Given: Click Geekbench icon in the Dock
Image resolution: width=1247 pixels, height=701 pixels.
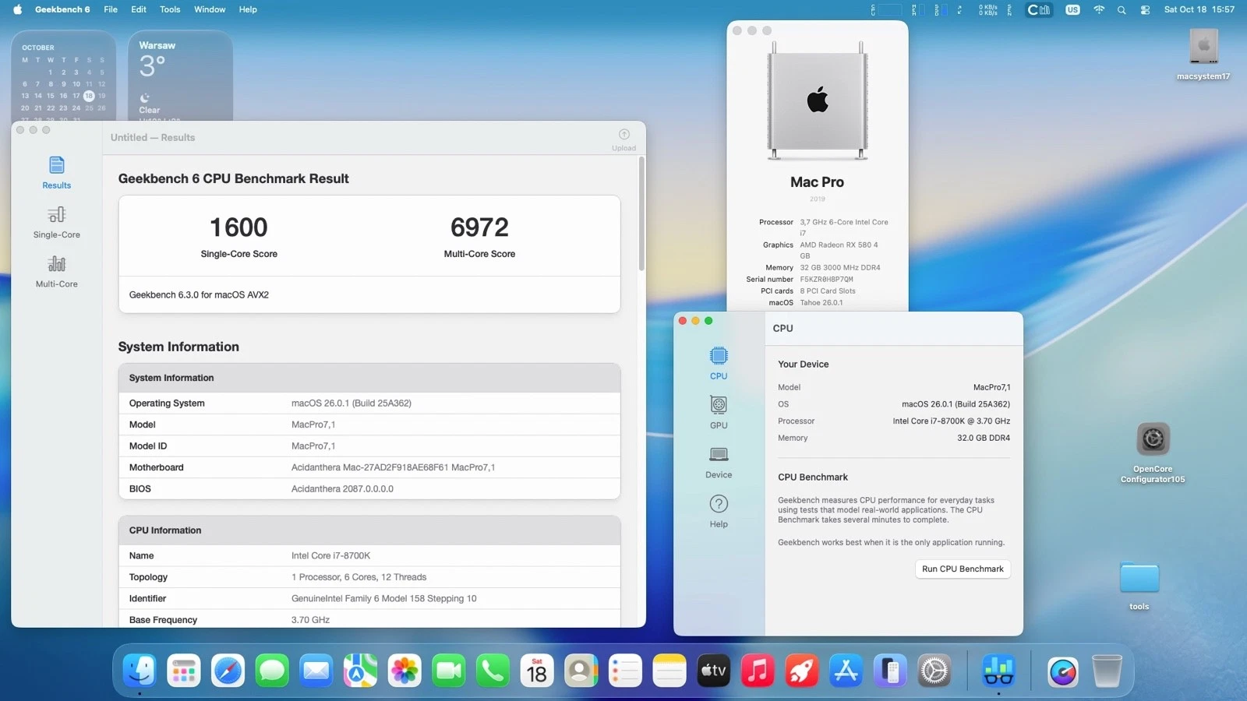Looking at the screenshot, I should (x=998, y=671).
